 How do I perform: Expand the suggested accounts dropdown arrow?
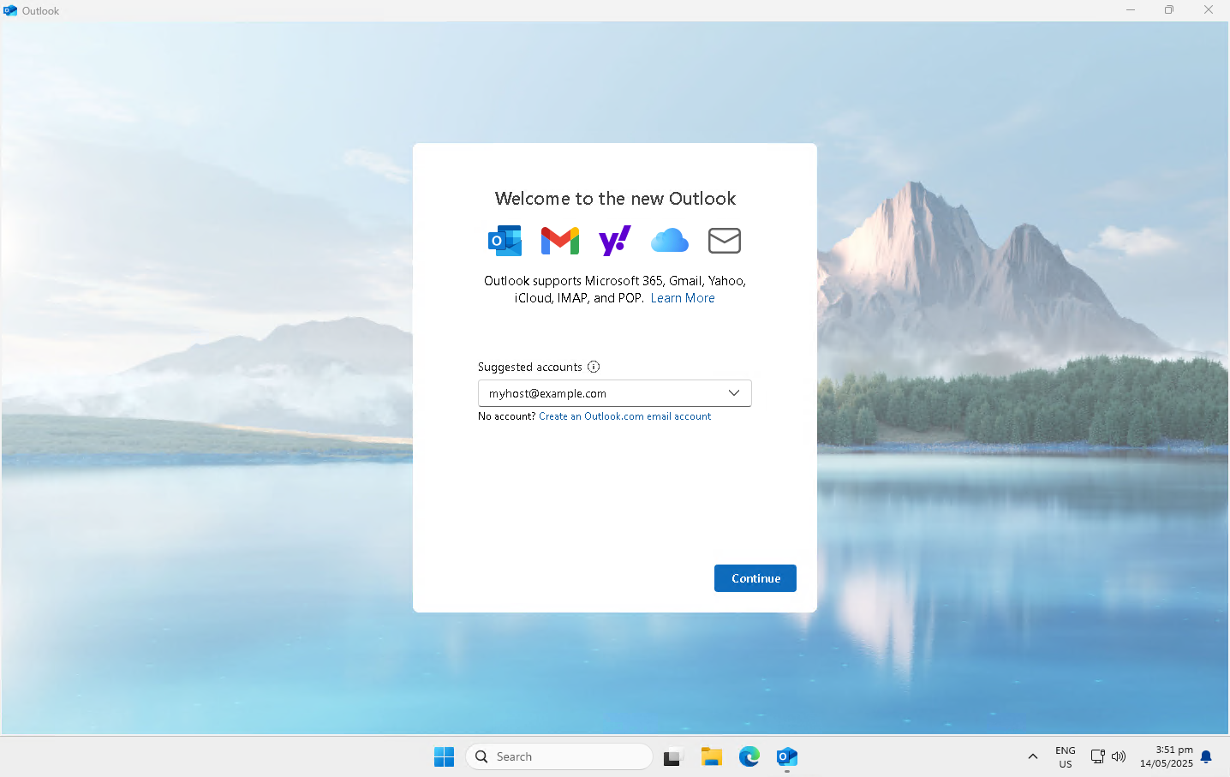734,393
